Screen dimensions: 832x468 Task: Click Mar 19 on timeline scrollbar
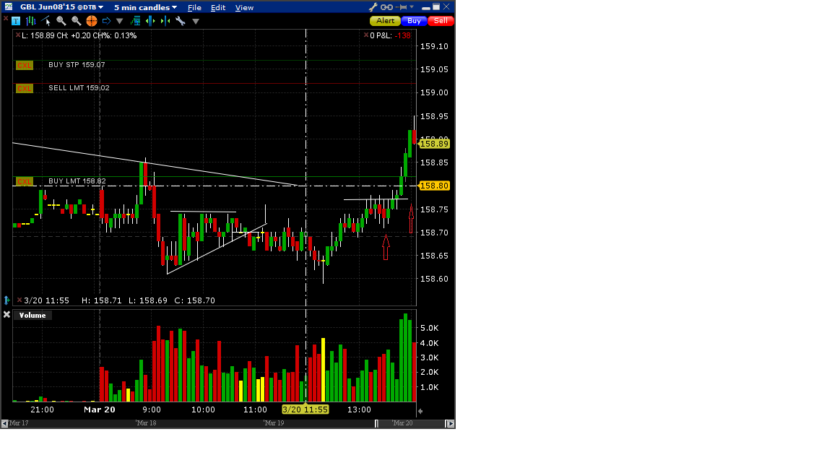[x=274, y=423]
